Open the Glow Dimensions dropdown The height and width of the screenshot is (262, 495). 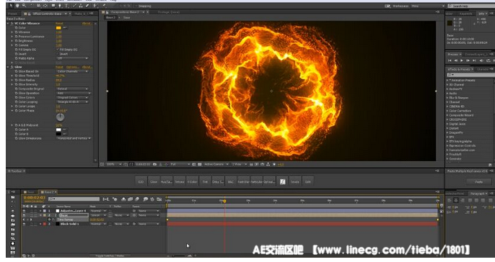click(74, 138)
